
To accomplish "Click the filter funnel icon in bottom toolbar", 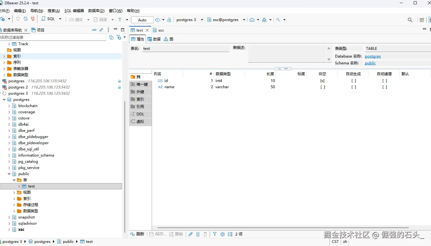I will click(x=215, y=234).
